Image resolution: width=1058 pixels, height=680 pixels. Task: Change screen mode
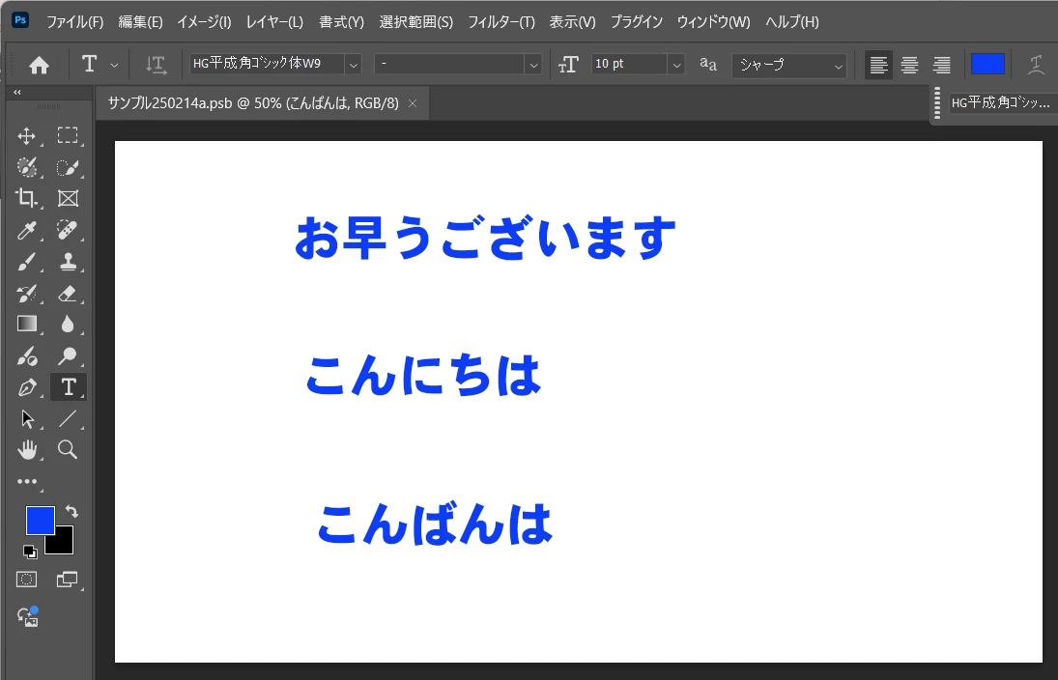pyautogui.click(x=67, y=580)
